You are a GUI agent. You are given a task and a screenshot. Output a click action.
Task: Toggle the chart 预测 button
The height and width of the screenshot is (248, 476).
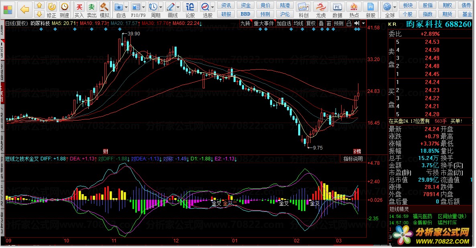[338, 23]
